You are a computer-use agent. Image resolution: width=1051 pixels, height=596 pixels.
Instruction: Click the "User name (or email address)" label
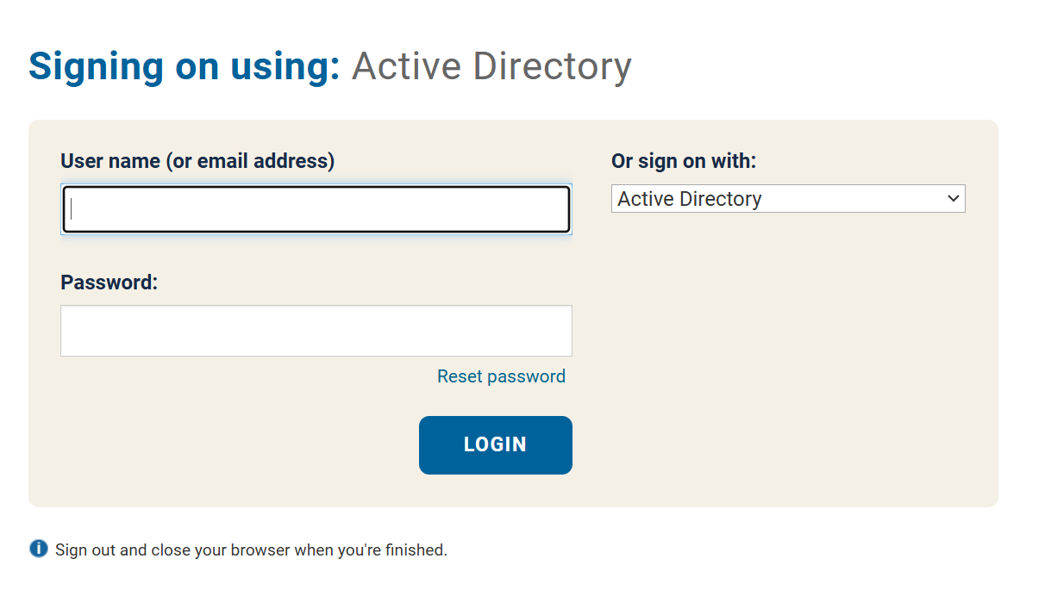tap(197, 161)
